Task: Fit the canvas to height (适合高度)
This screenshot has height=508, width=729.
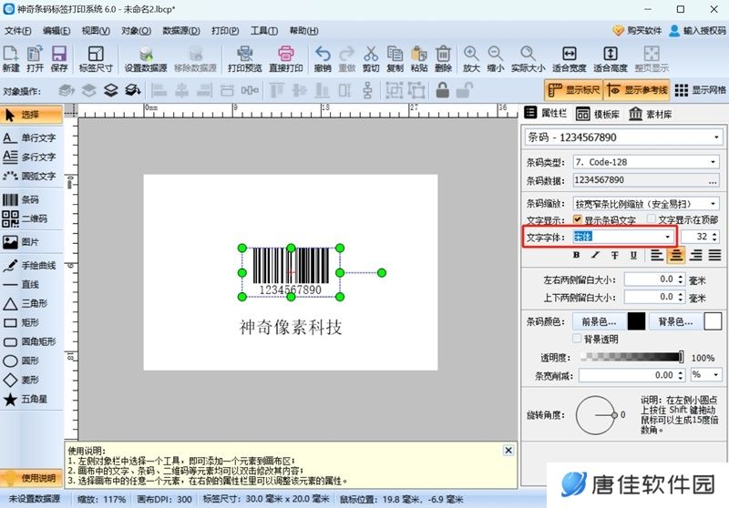Action: 610,58
